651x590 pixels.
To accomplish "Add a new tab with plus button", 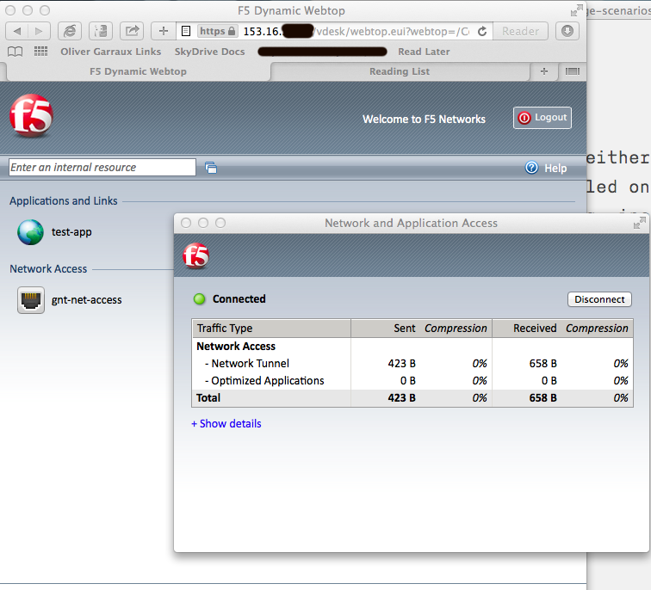I will pyautogui.click(x=544, y=71).
